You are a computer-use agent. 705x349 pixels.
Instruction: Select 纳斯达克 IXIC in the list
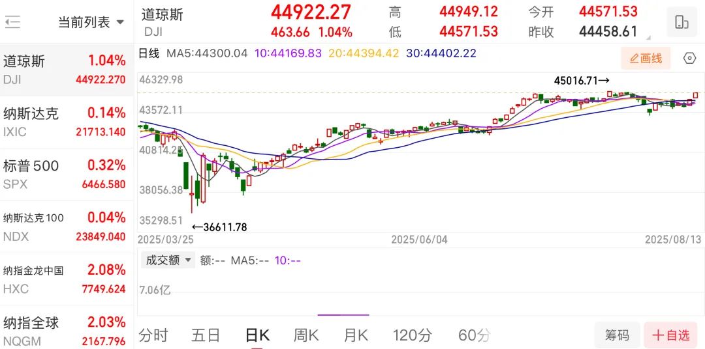(x=67, y=122)
